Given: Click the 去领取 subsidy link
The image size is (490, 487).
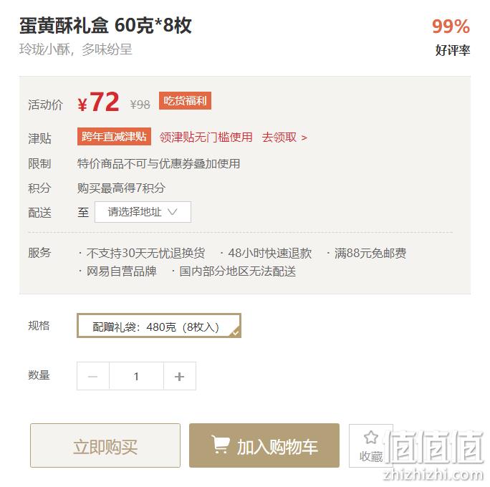Looking at the screenshot, I should point(279,137).
